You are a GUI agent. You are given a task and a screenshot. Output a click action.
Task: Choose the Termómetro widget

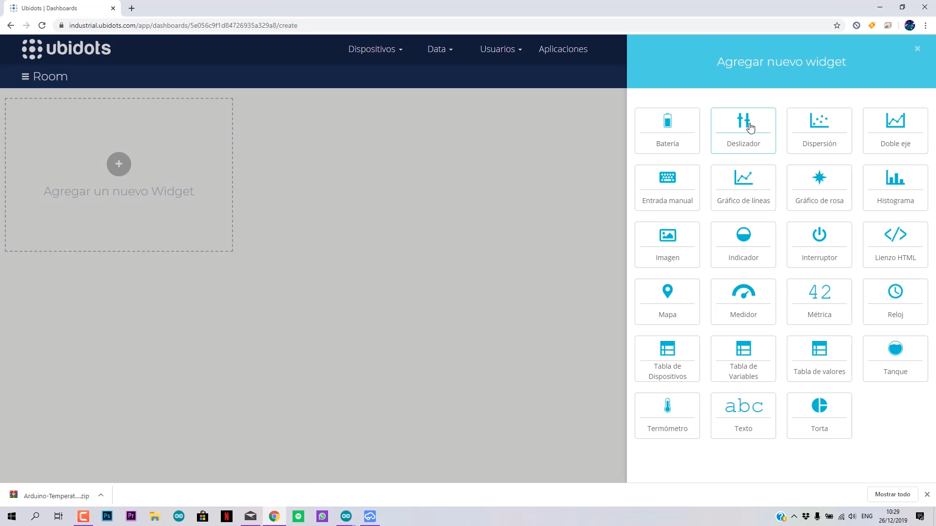(667, 415)
